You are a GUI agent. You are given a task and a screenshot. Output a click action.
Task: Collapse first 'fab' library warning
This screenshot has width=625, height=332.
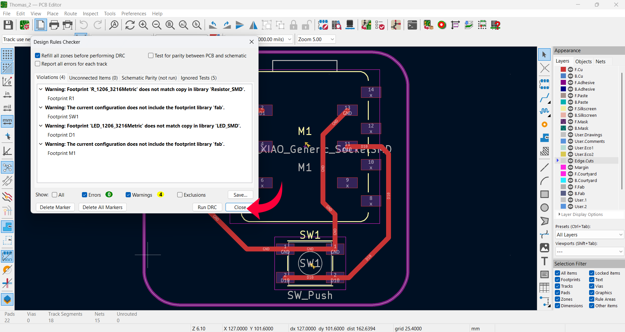point(41,107)
